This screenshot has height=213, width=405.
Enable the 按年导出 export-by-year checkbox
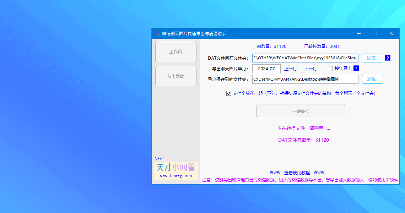point(330,69)
